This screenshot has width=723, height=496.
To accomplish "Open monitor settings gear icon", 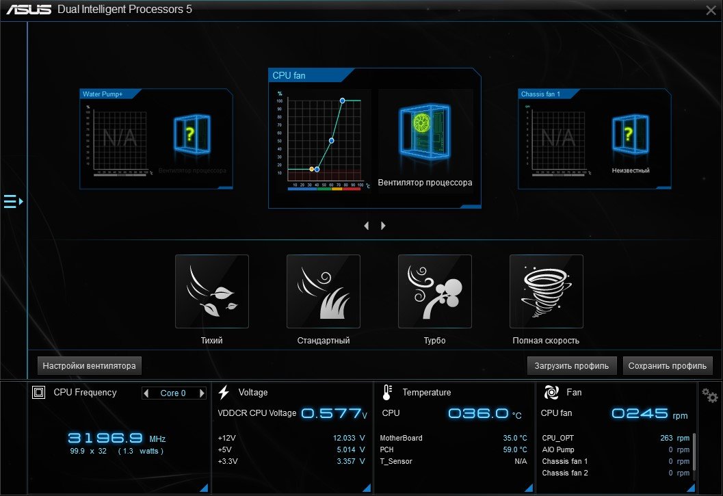I will coord(709,395).
